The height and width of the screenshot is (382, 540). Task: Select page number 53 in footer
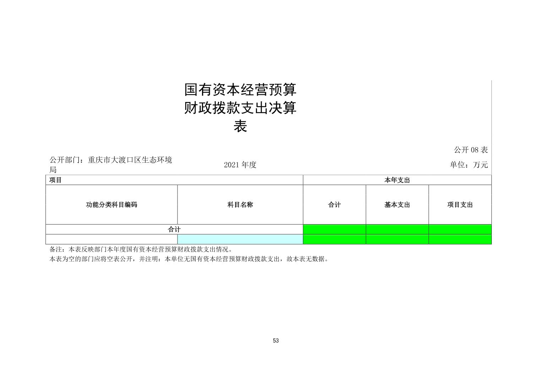pos(276,341)
